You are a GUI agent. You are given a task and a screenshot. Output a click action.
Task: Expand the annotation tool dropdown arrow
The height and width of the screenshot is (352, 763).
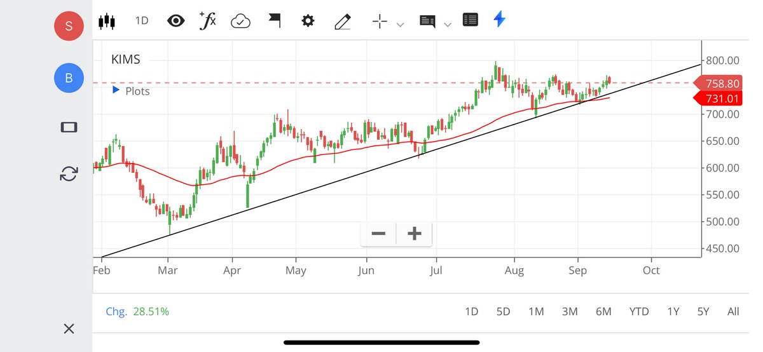pyautogui.click(x=448, y=25)
